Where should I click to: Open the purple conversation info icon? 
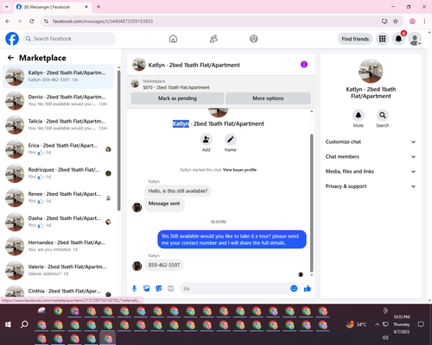coord(304,65)
